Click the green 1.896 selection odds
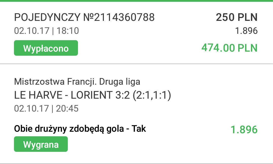The height and width of the screenshot is (164, 273). 244,130
